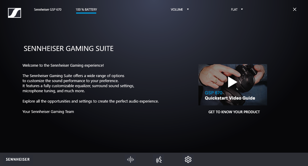Image resolution: width=308 pixels, height=166 pixels.
Task: Close the Gaming Suite window
Action: point(294,9)
